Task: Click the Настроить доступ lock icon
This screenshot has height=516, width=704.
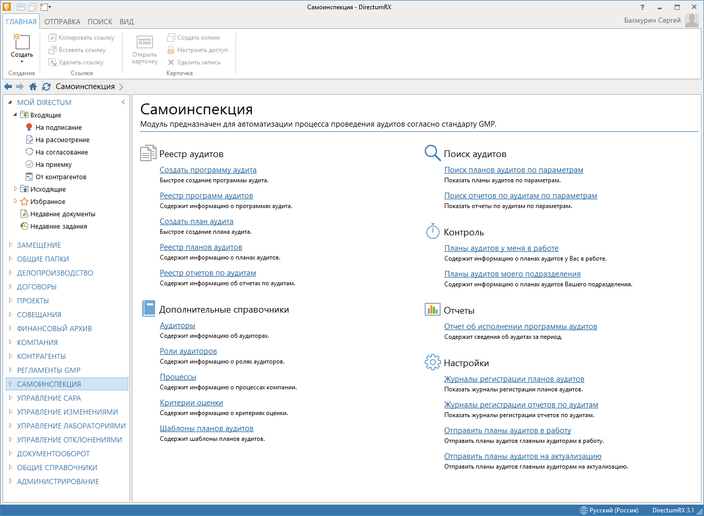Action: 171,50
